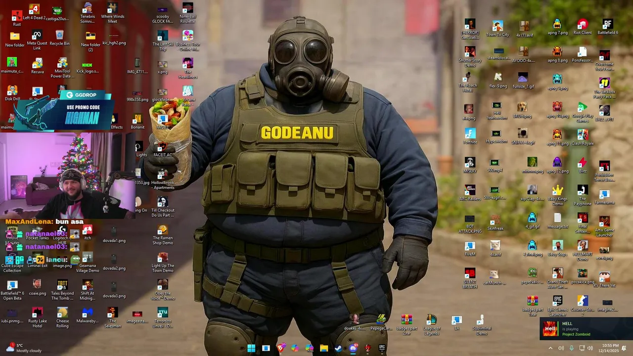This screenshot has height=356, width=633.
Task: Open the notification bell in the tray
Action: click(x=624, y=348)
